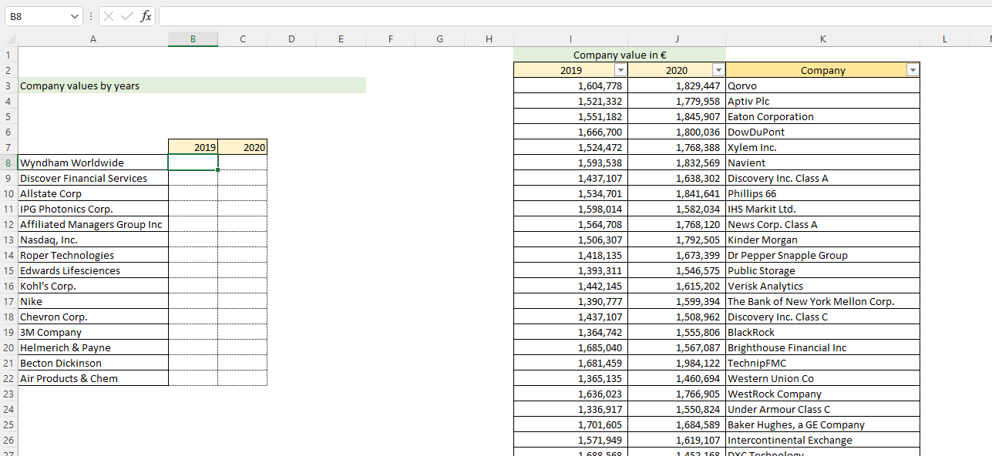Select the 2020 header cell in column C
Image resolution: width=992 pixels, height=456 pixels.
pyautogui.click(x=243, y=147)
